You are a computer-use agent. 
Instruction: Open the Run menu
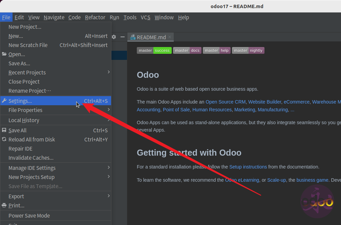(x=114, y=17)
